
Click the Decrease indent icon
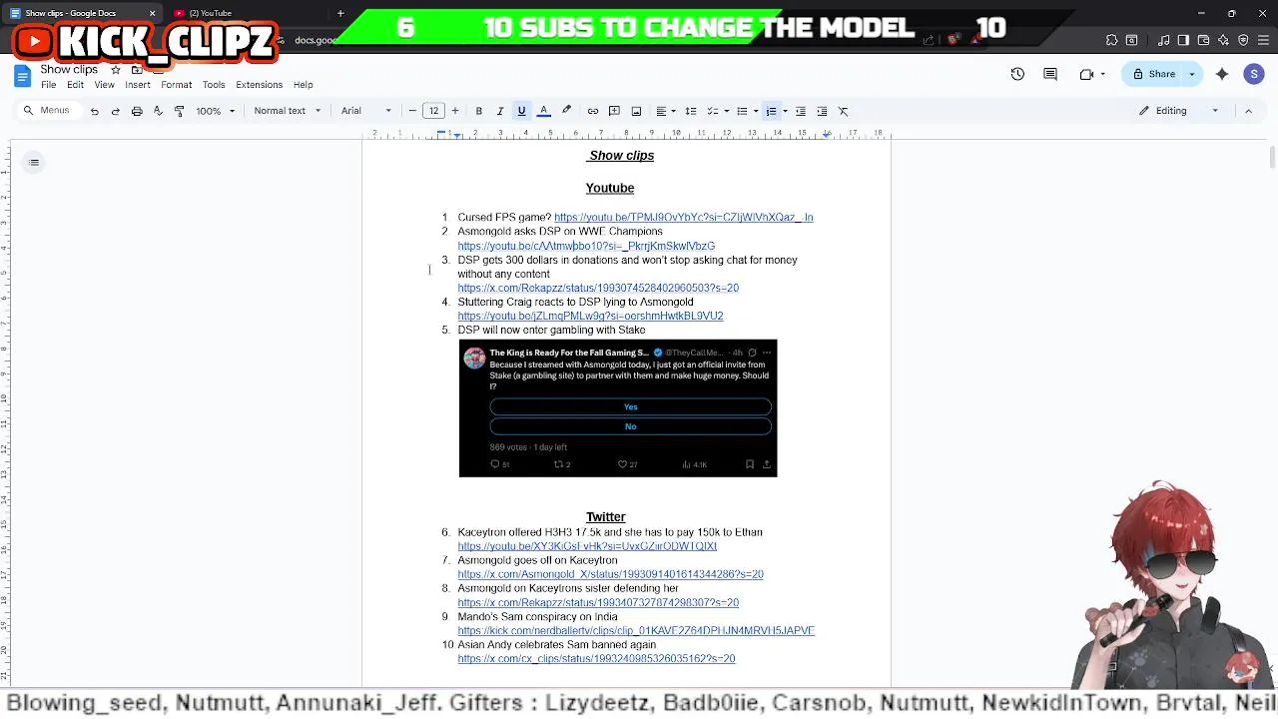pyautogui.click(x=801, y=111)
